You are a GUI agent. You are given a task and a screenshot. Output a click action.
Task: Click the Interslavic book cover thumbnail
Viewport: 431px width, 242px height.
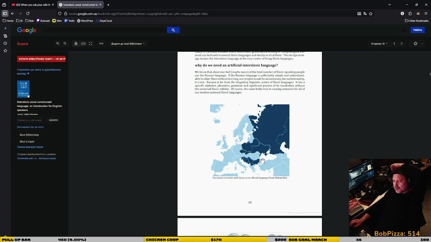[23, 89]
